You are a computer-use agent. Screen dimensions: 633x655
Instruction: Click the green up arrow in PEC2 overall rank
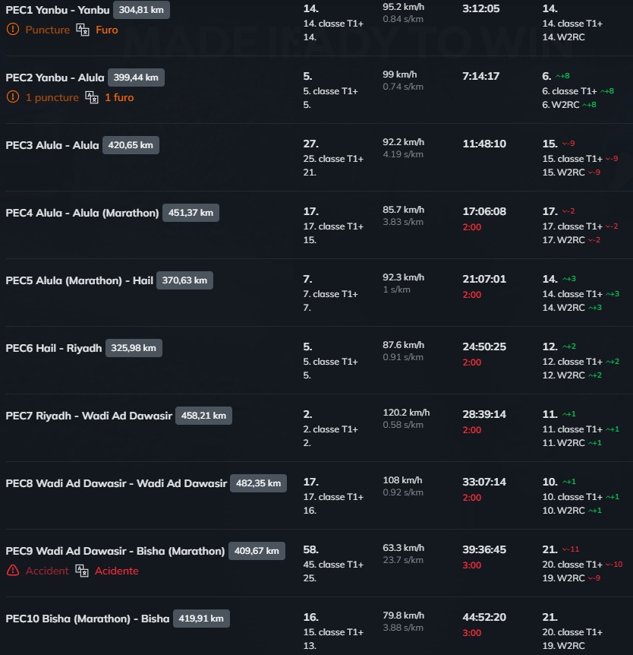[559, 76]
